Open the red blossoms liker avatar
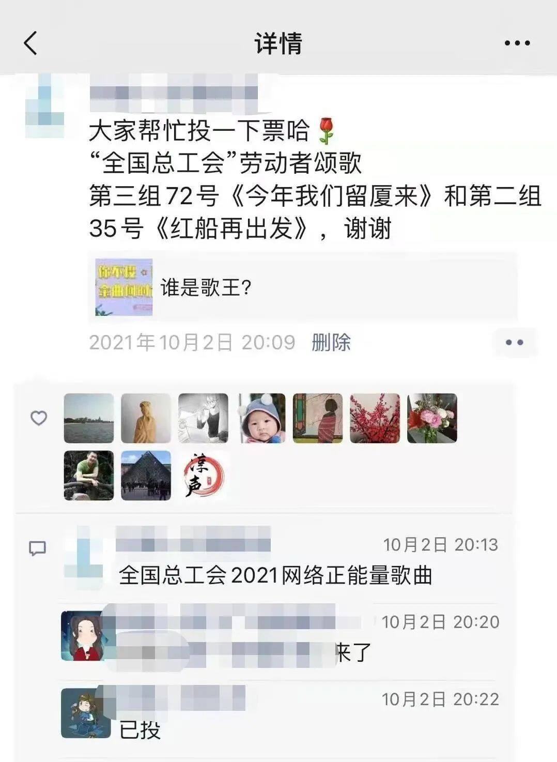This screenshot has height=762, width=557. click(x=375, y=418)
